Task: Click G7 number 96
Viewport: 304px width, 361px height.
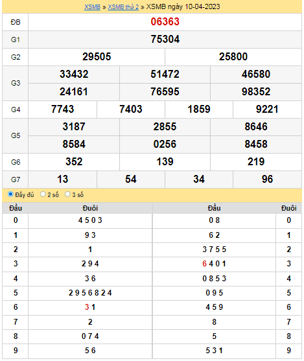Action: tap(267, 179)
